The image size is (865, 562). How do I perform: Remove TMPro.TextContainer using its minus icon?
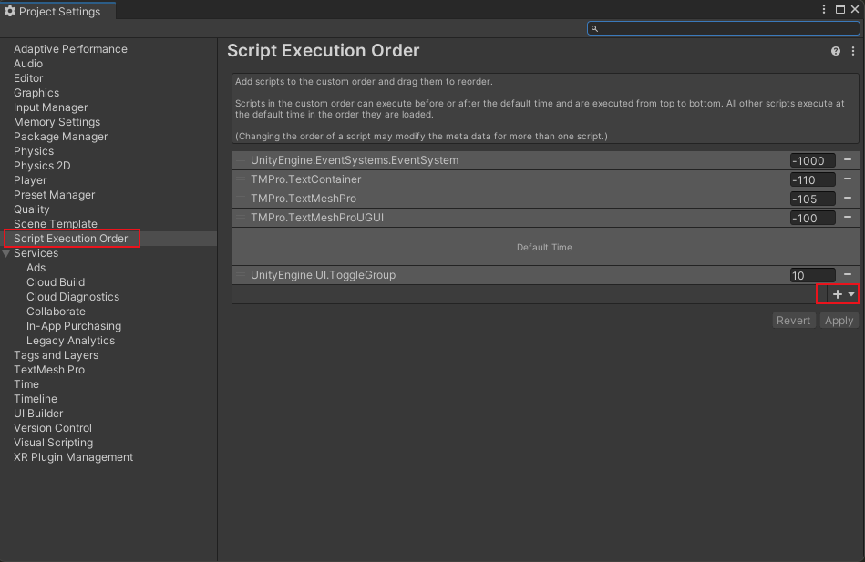pos(848,179)
